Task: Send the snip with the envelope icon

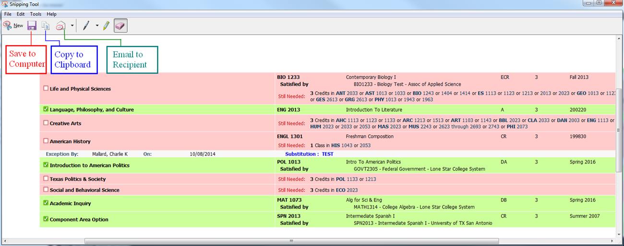Action: (61, 26)
